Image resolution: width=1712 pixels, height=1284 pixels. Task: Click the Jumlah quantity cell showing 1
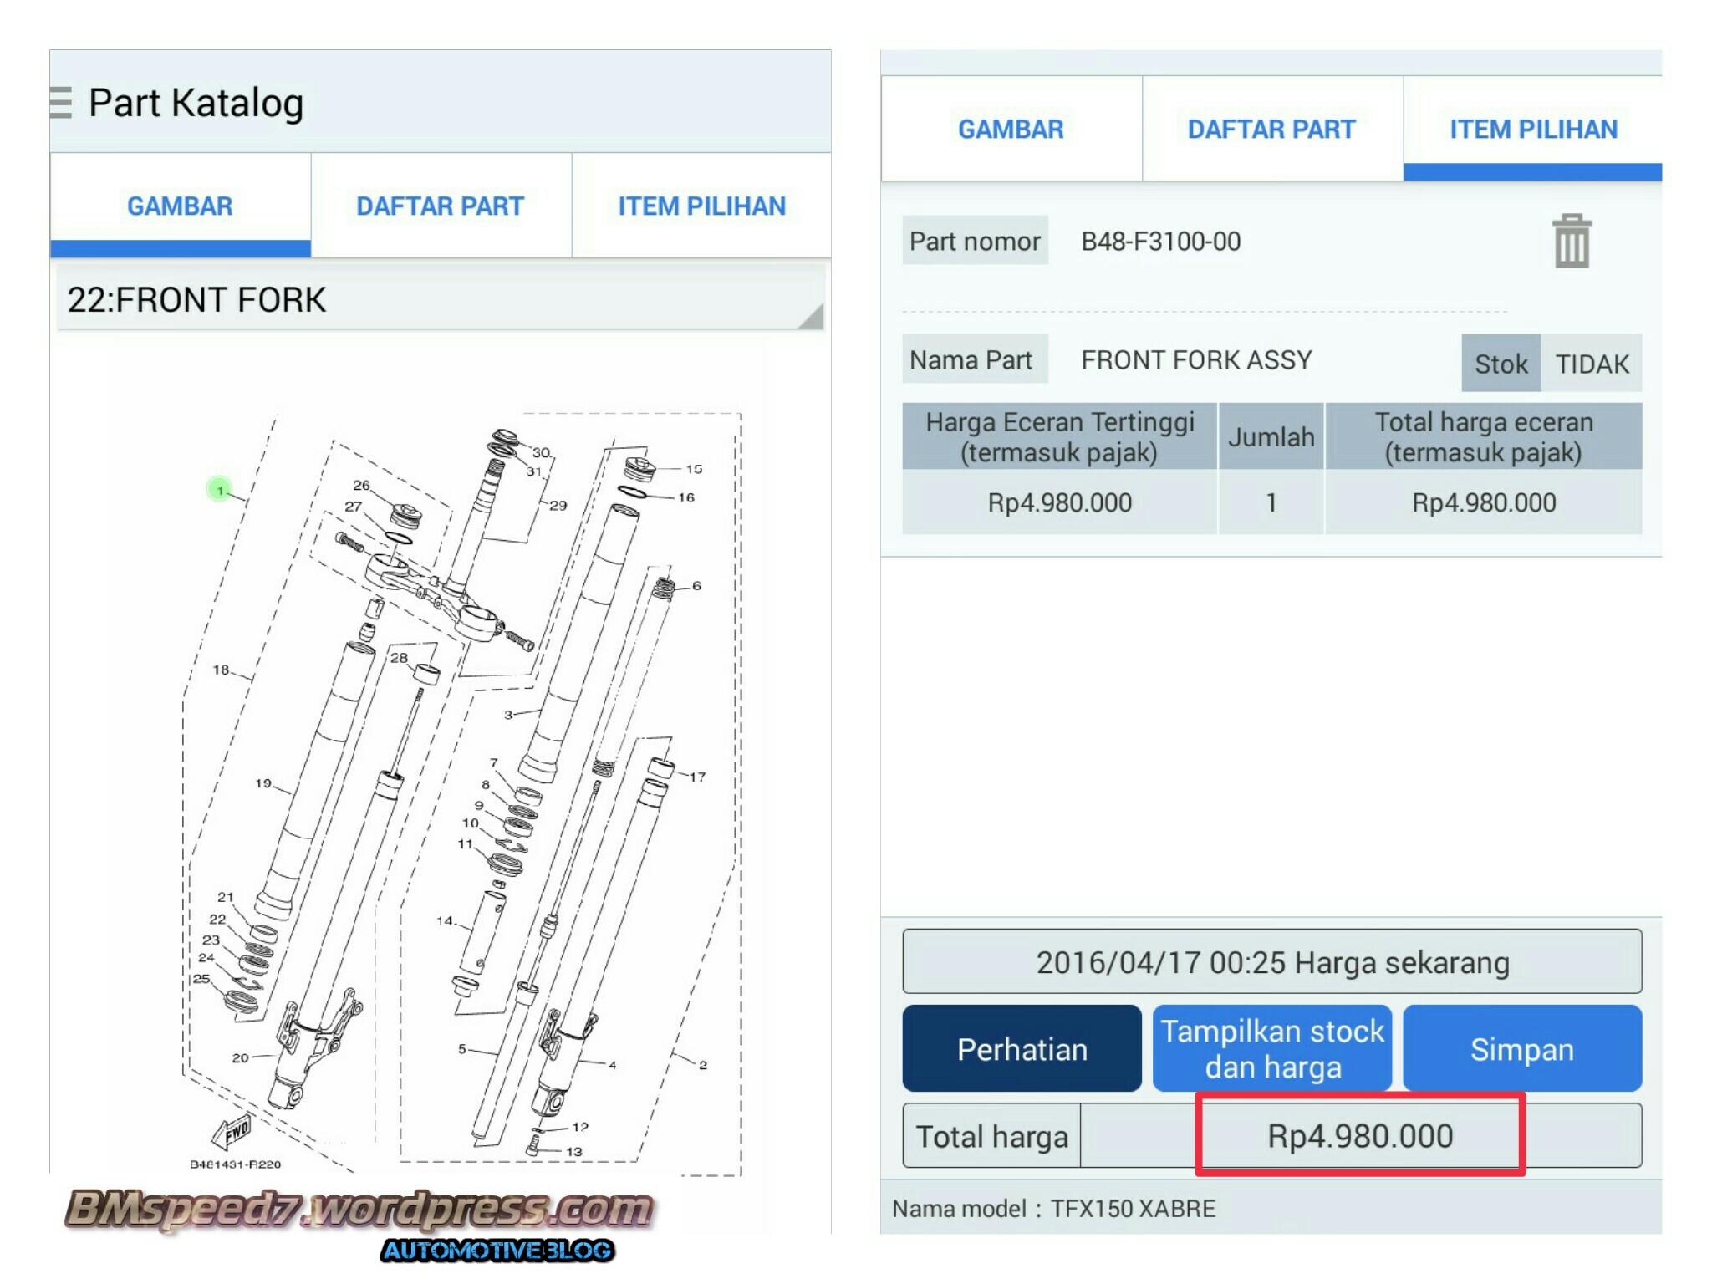point(1271,502)
